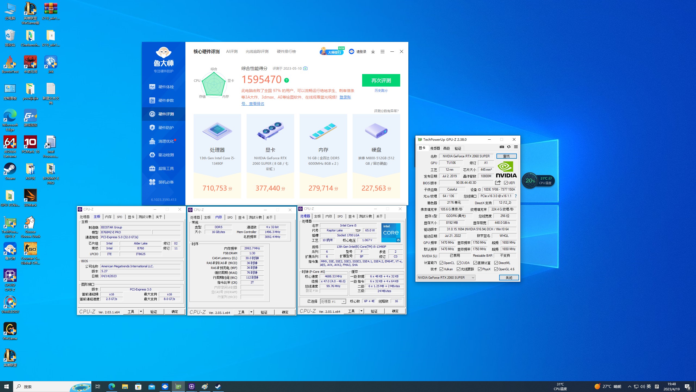Screen dimensions: 696x392
Task: Toggle the UEFI checkbox in GPU-Z
Action: 506,183
